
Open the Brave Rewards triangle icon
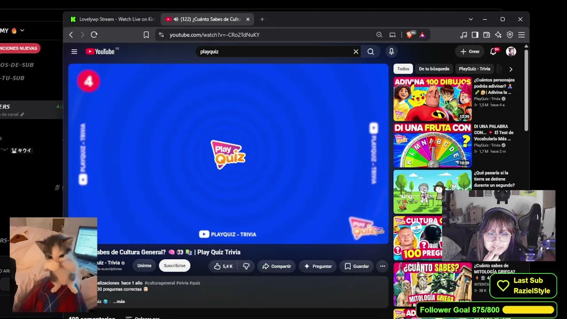pos(422,35)
